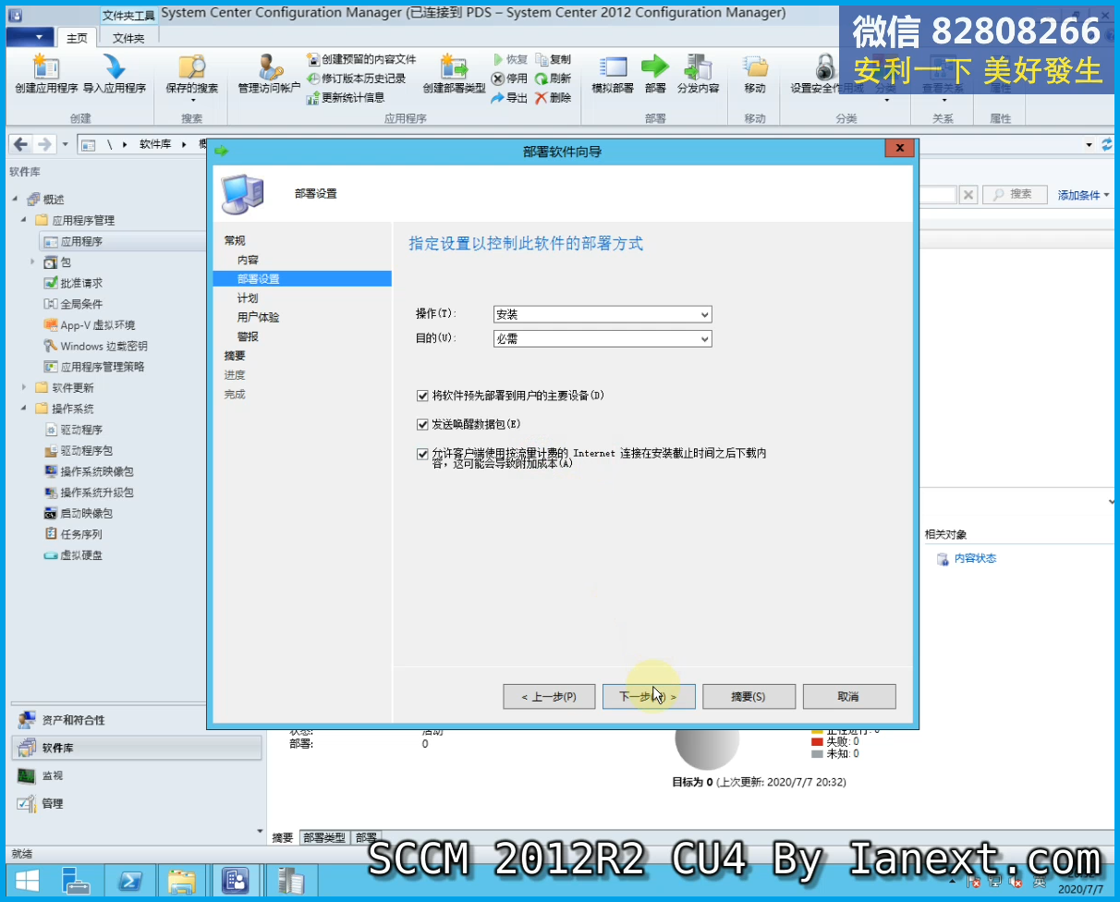
Task: Uncheck the metered Internet connection checkbox
Action: [x=423, y=454]
